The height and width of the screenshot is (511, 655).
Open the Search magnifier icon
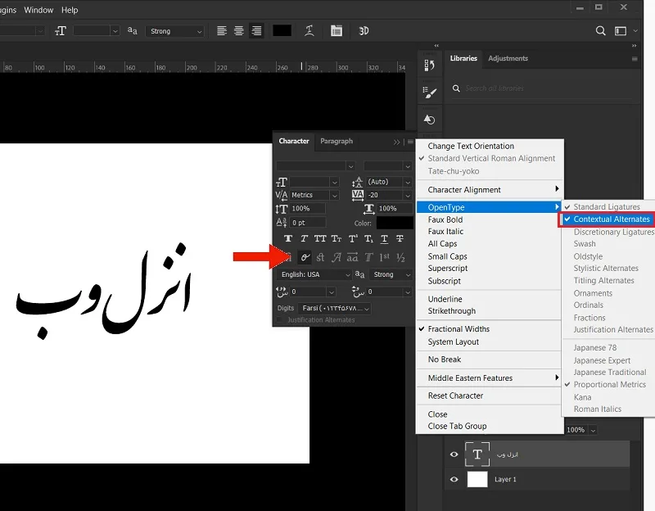click(600, 31)
